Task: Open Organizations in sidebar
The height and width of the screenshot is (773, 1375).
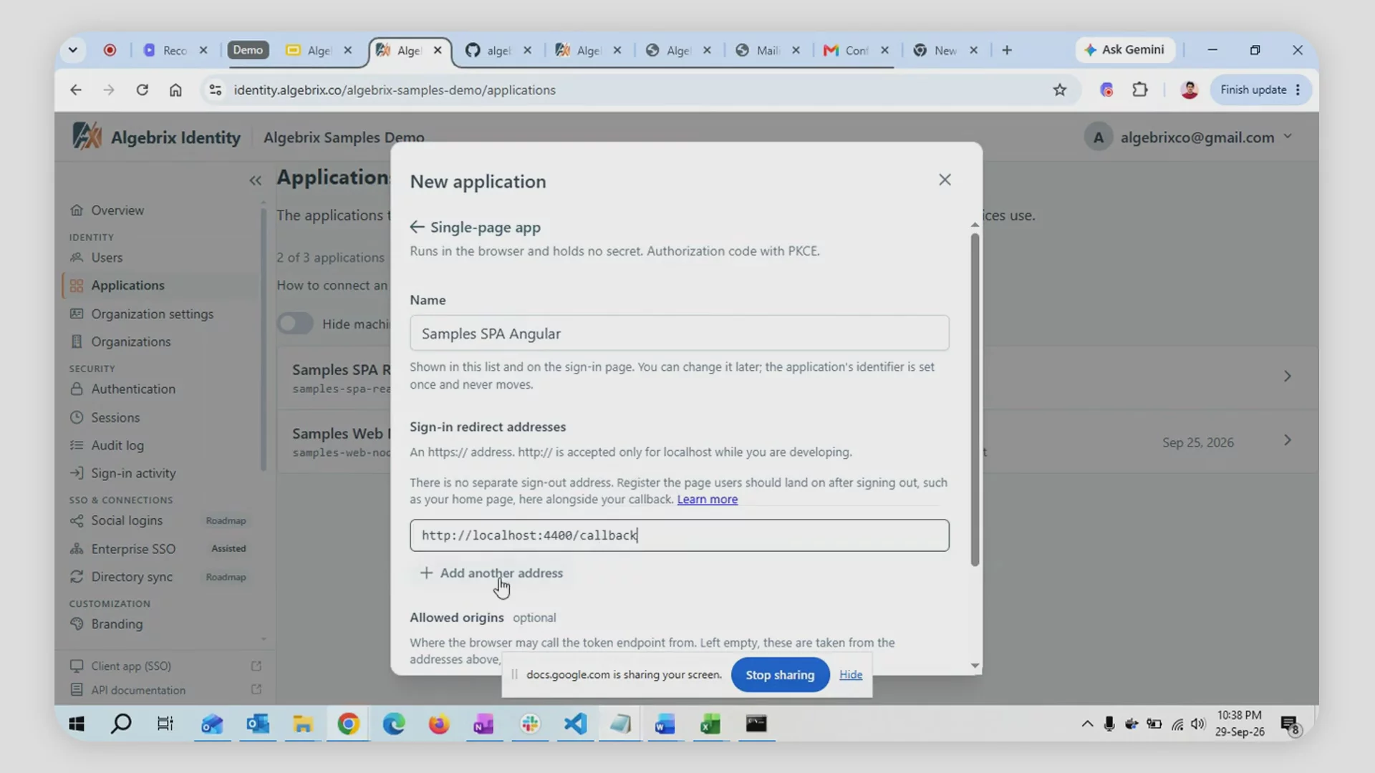Action: tap(130, 341)
